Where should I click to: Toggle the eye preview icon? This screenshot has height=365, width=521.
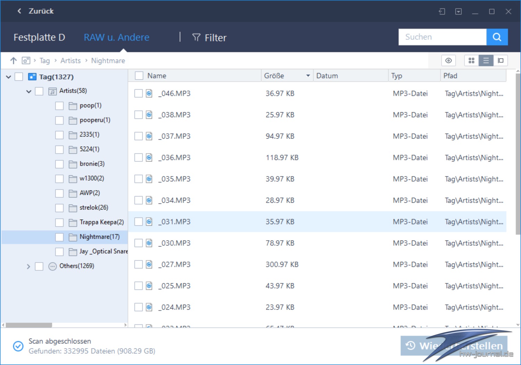pos(448,60)
